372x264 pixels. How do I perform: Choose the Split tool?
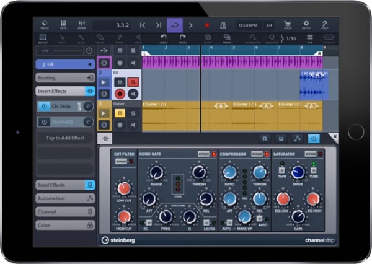(62, 38)
